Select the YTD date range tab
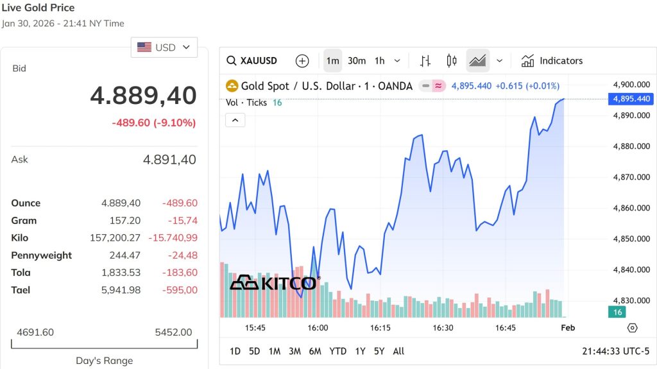The image size is (657, 369). click(337, 351)
